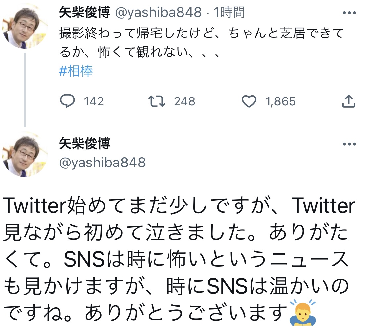Click the 1,865 likes count

pos(280,101)
